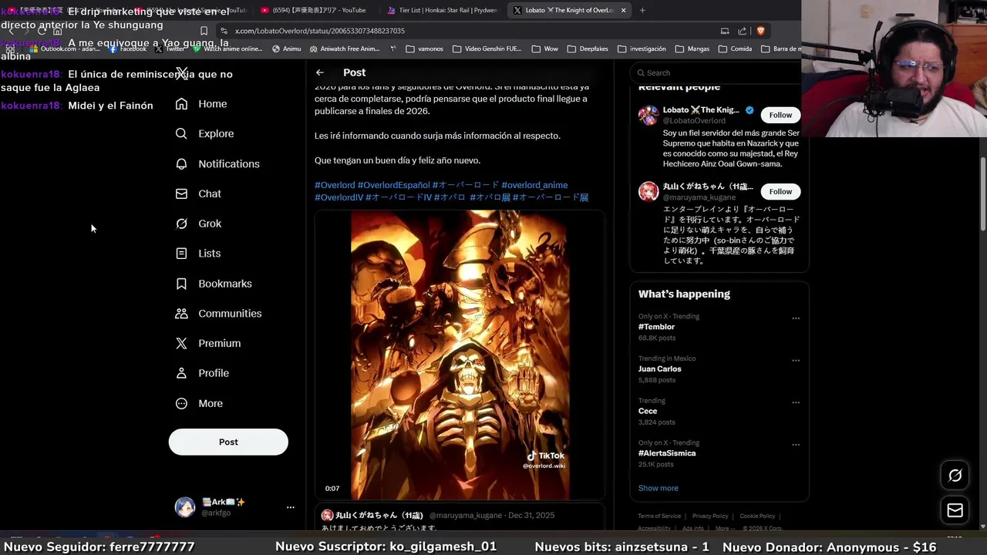Open Lobato profile avatar in Relevant people
987x555 pixels.
tap(648, 115)
